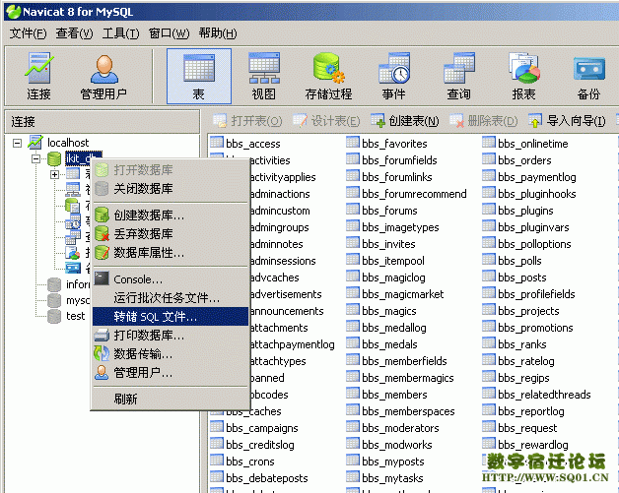Select bbs_crons table

[x=250, y=462]
